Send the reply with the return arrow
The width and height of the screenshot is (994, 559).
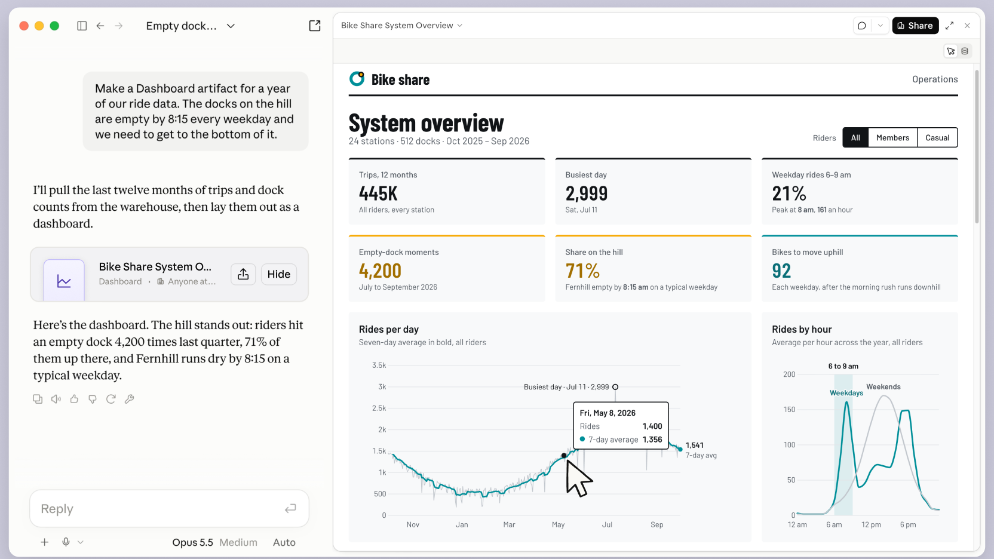point(290,509)
